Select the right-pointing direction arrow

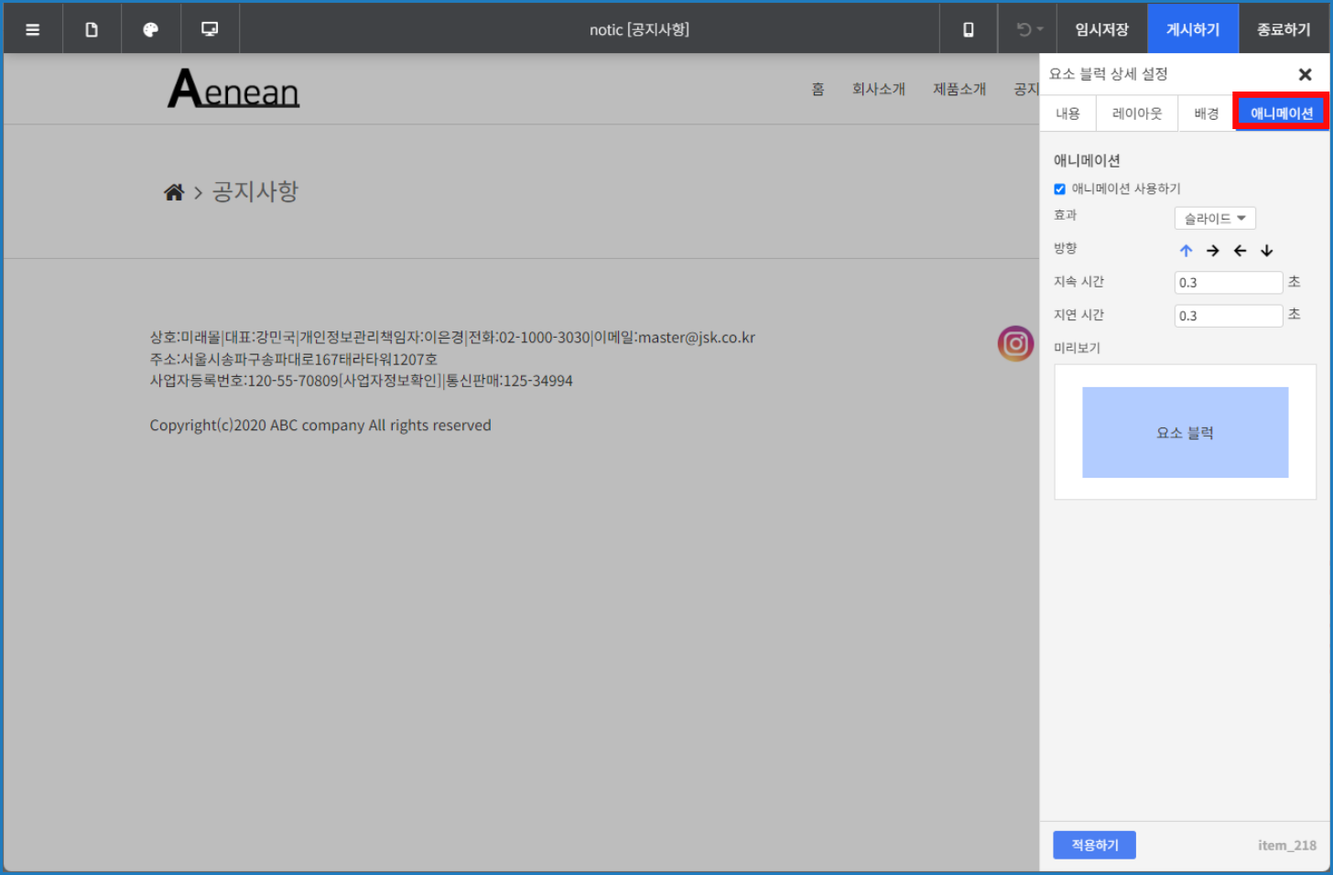click(x=1212, y=250)
